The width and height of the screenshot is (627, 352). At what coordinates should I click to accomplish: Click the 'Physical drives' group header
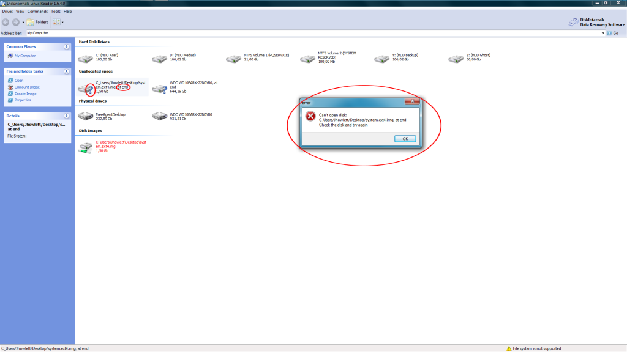click(92, 101)
